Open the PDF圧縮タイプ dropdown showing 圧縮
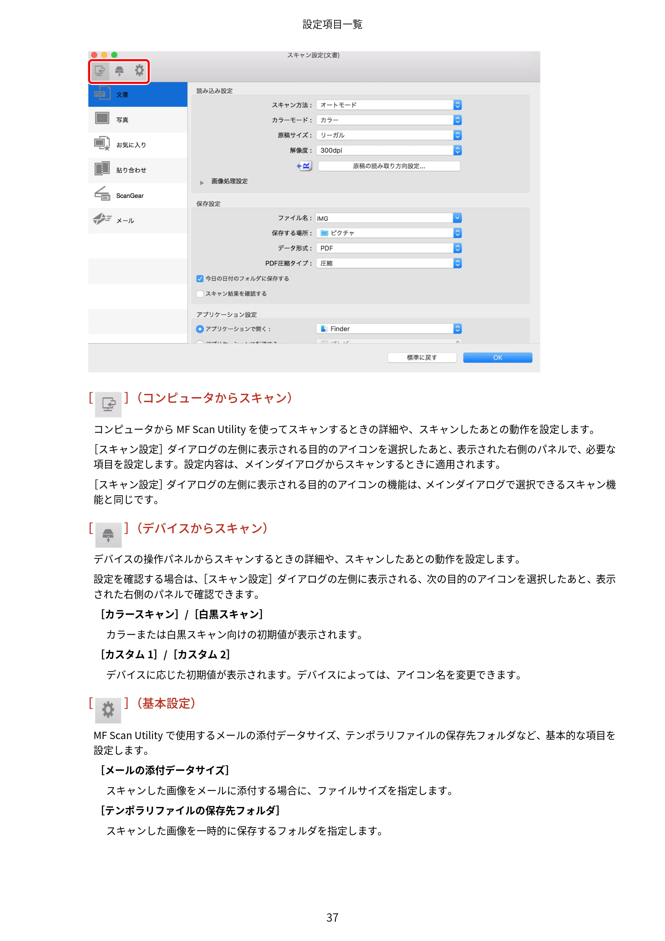This screenshot has height=941, width=665. 389,263
